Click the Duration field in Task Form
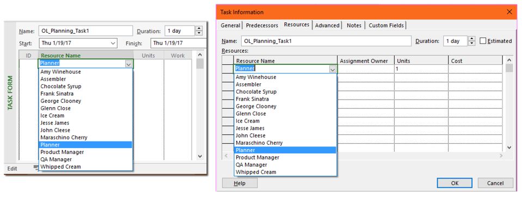The height and width of the screenshot is (197, 522). [x=180, y=31]
